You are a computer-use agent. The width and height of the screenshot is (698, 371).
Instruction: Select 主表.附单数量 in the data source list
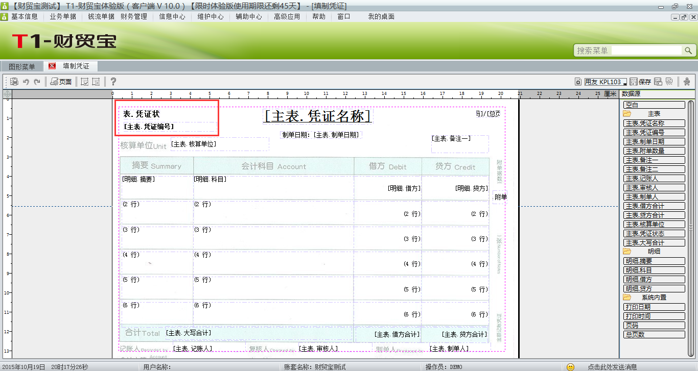click(654, 151)
